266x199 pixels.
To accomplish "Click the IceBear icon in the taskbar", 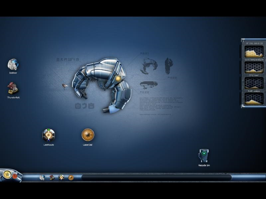I will tap(42, 177).
